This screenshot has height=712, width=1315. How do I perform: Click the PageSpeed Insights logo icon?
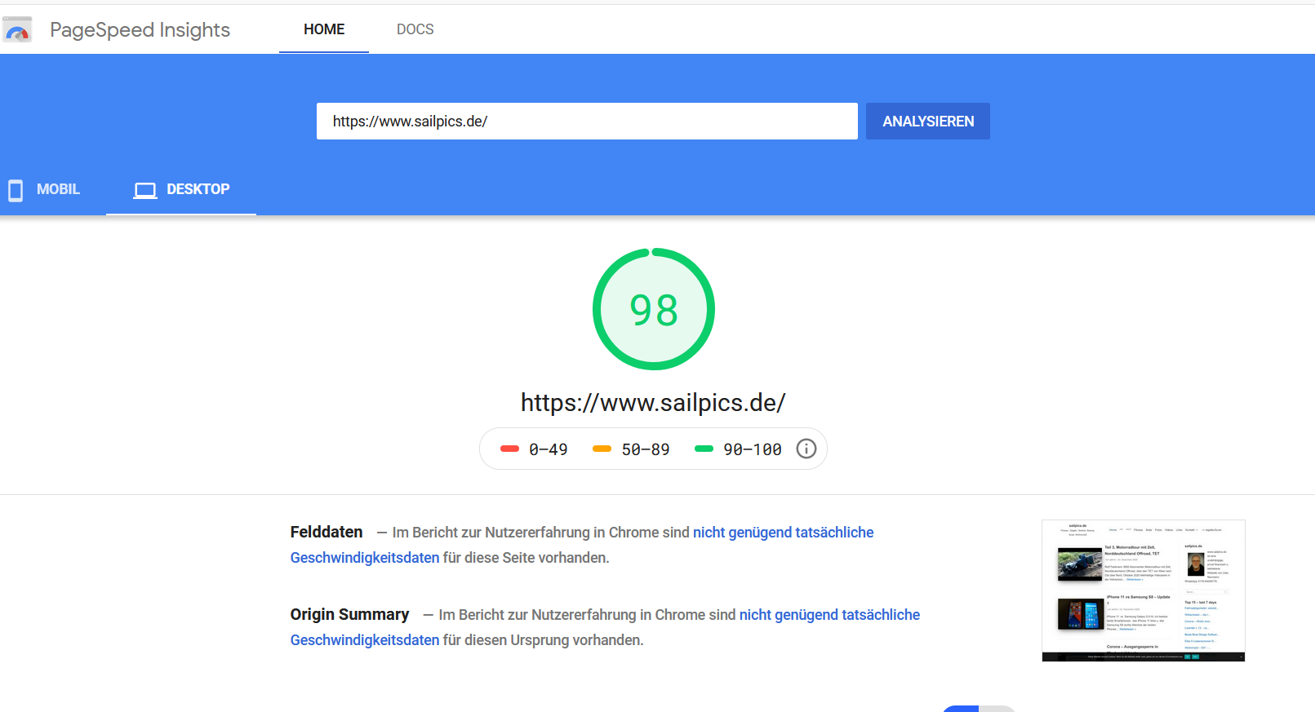coord(17,29)
